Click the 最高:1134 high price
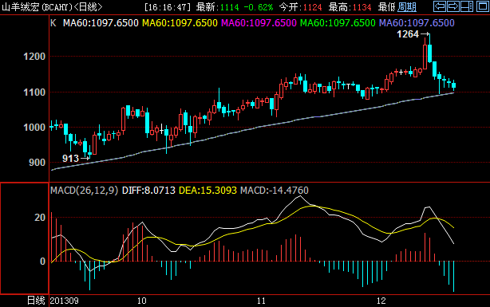The image size is (490, 307). click(350, 7)
